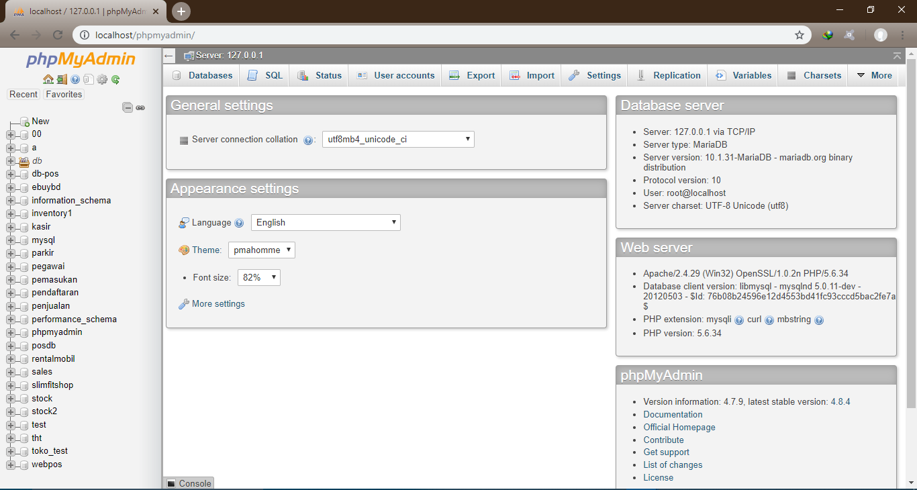Open navigation panel settings gear icon
917x490 pixels.
102,79
